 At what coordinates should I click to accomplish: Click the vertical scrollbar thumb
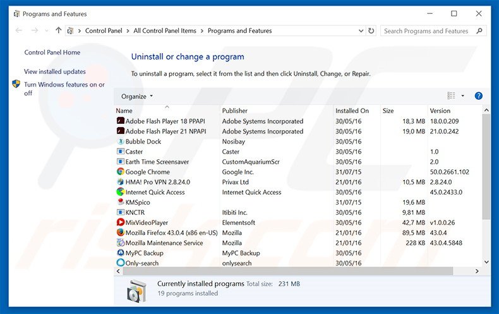point(486,167)
